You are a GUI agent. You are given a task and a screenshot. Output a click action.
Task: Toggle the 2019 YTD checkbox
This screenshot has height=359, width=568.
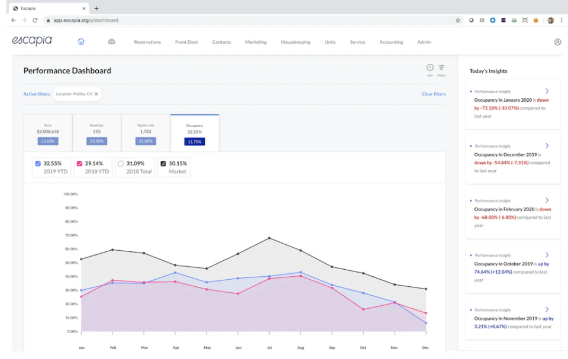coord(38,163)
